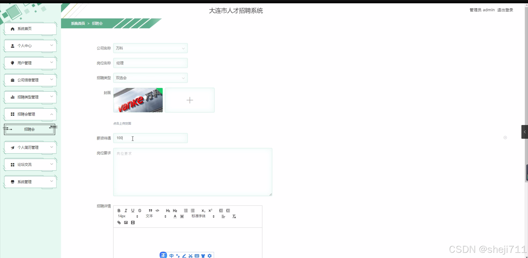Switch input method to English mode
528x258 pixels.
click(x=172, y=256)
